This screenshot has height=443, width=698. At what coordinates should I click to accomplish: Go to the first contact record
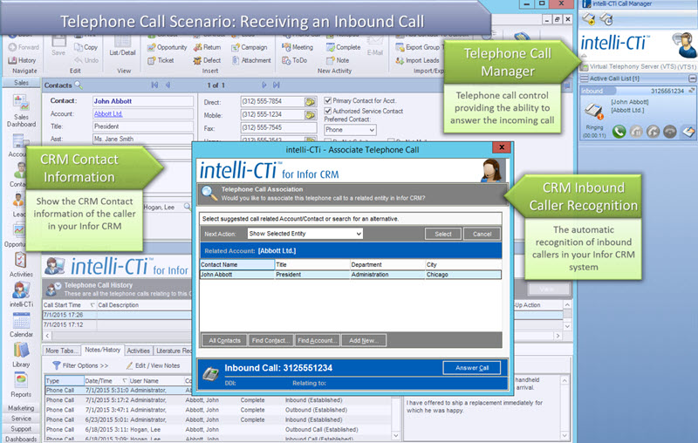(154, 85)
